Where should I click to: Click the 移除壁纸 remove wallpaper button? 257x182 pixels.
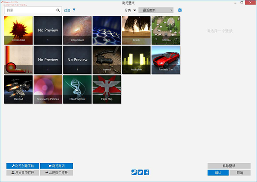(x=229, y=166)
